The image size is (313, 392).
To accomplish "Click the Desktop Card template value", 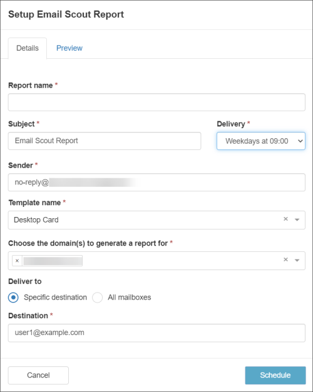I will point(36,220).
